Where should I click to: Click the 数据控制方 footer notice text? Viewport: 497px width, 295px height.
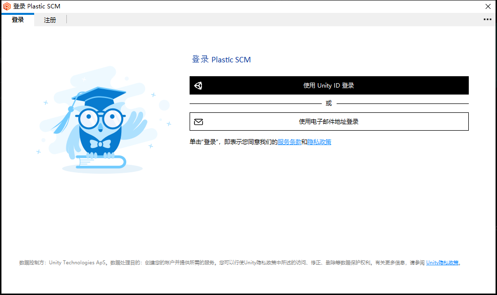click(x=240, y=262)
